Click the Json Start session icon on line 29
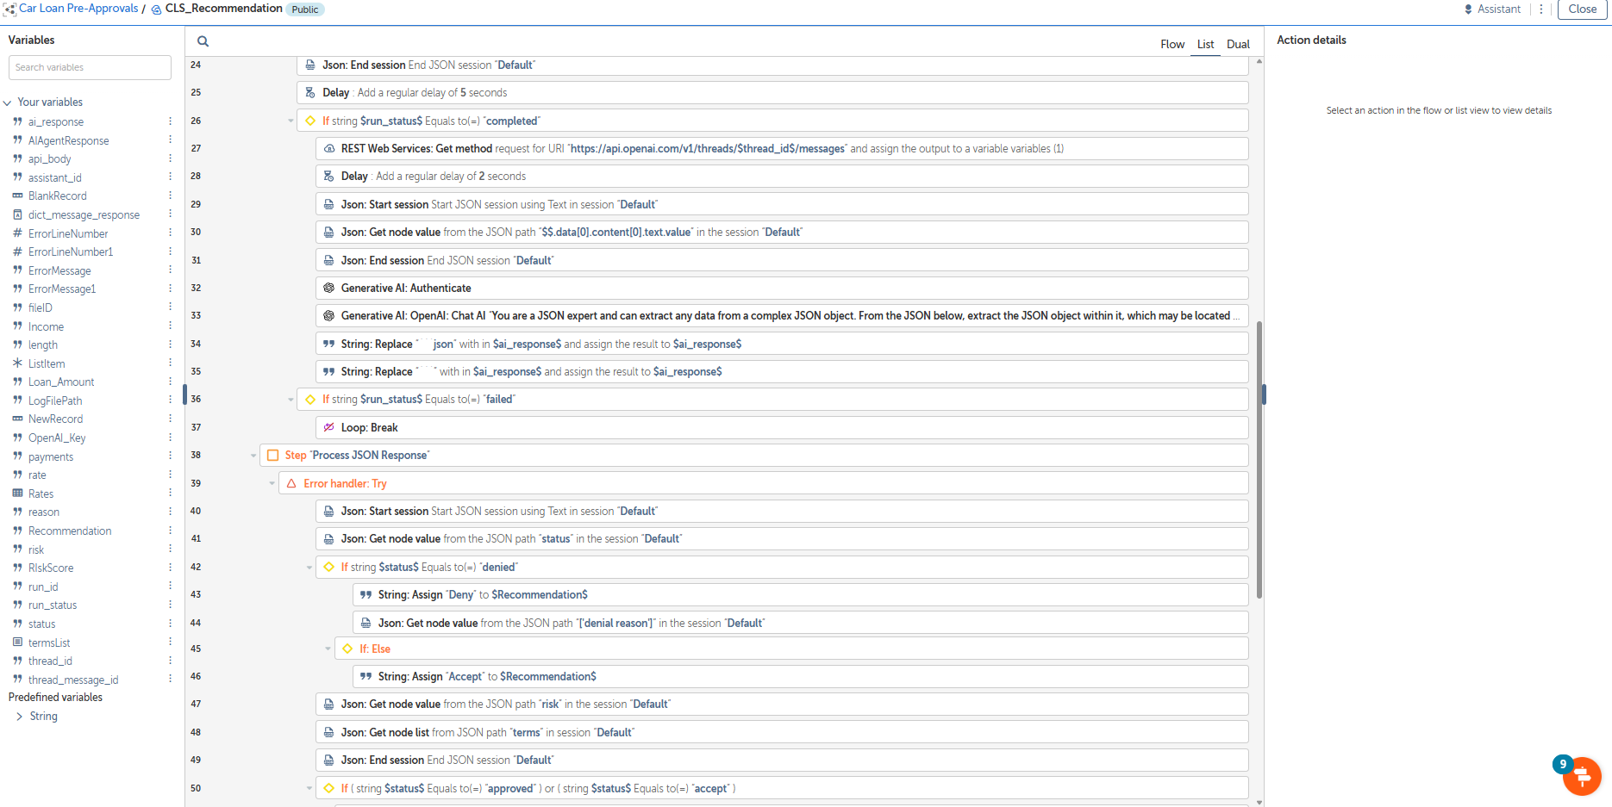This screenshot has height=807, width=1612. [x=329, y=205]
